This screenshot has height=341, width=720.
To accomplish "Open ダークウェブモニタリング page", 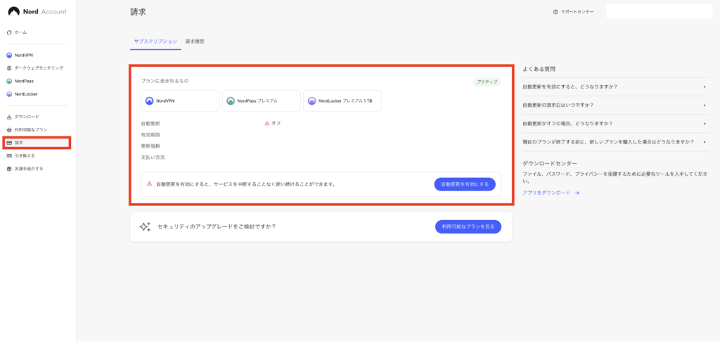I will (39, 68).
